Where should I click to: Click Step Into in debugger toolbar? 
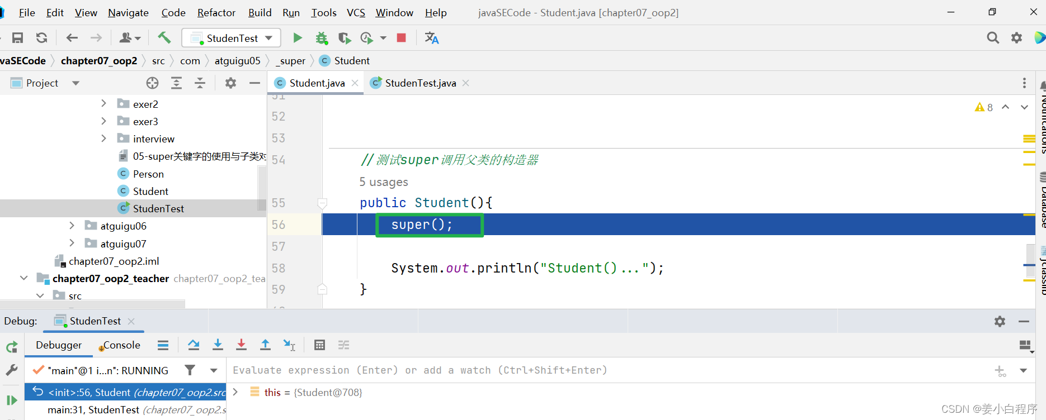tap(218, 345)
